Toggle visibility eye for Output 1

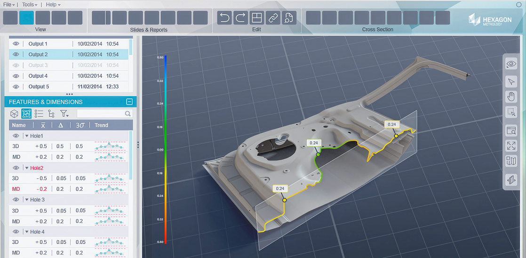pos(16,44)
